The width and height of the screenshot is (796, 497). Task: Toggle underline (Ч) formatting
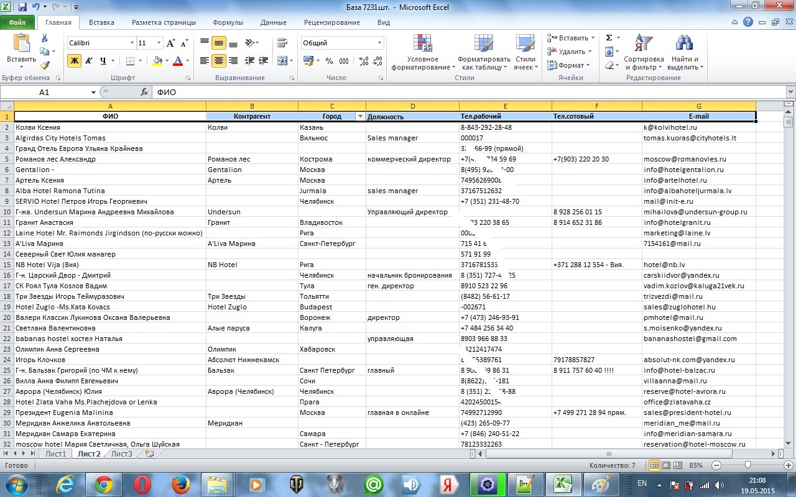pos(103,61)
